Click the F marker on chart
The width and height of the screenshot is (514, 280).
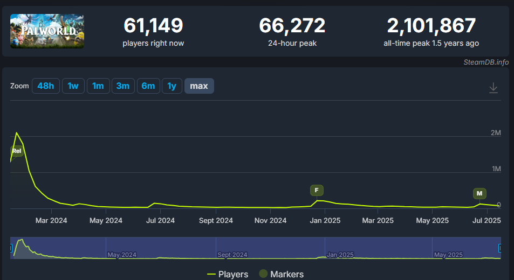[317, 190]
